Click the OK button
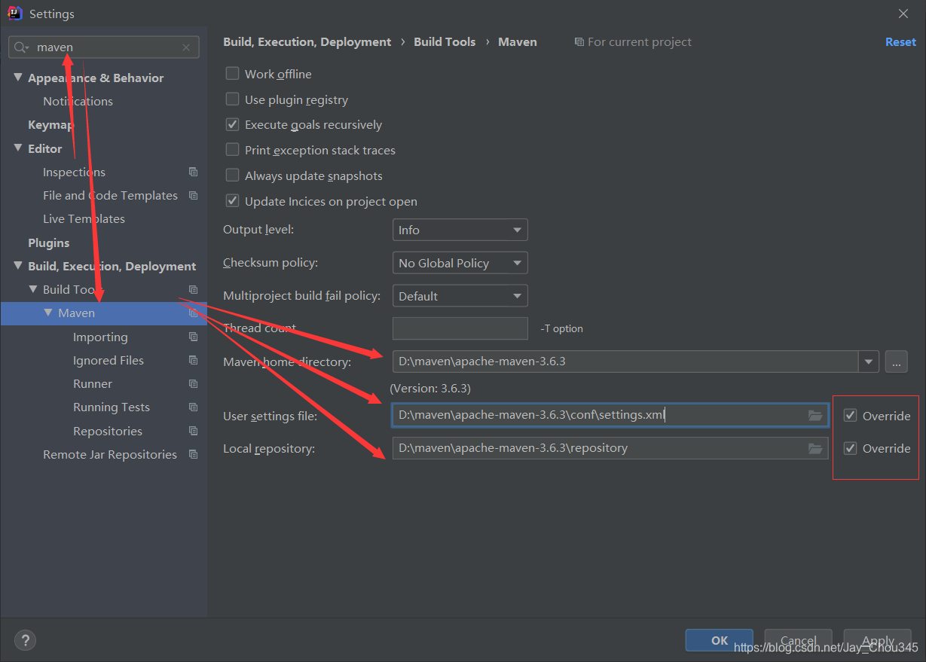Image resolution: width=926 pixels, height=662 pixels. [720, 640]
